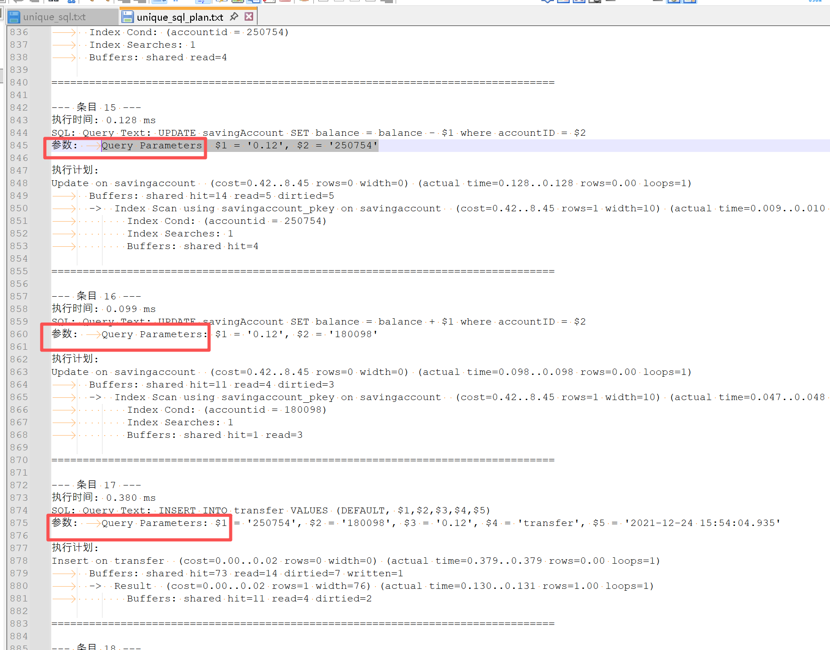The width and height of the screenshot is (830, 650).
Task: Click the save icon on unique_sql_plan.txt tab
Action: pyautogui.click(x=128, y=17)
